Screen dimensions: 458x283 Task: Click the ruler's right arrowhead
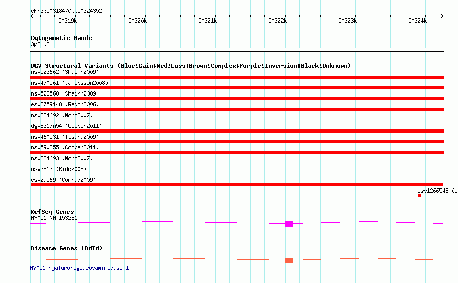[x=442, y=16]
